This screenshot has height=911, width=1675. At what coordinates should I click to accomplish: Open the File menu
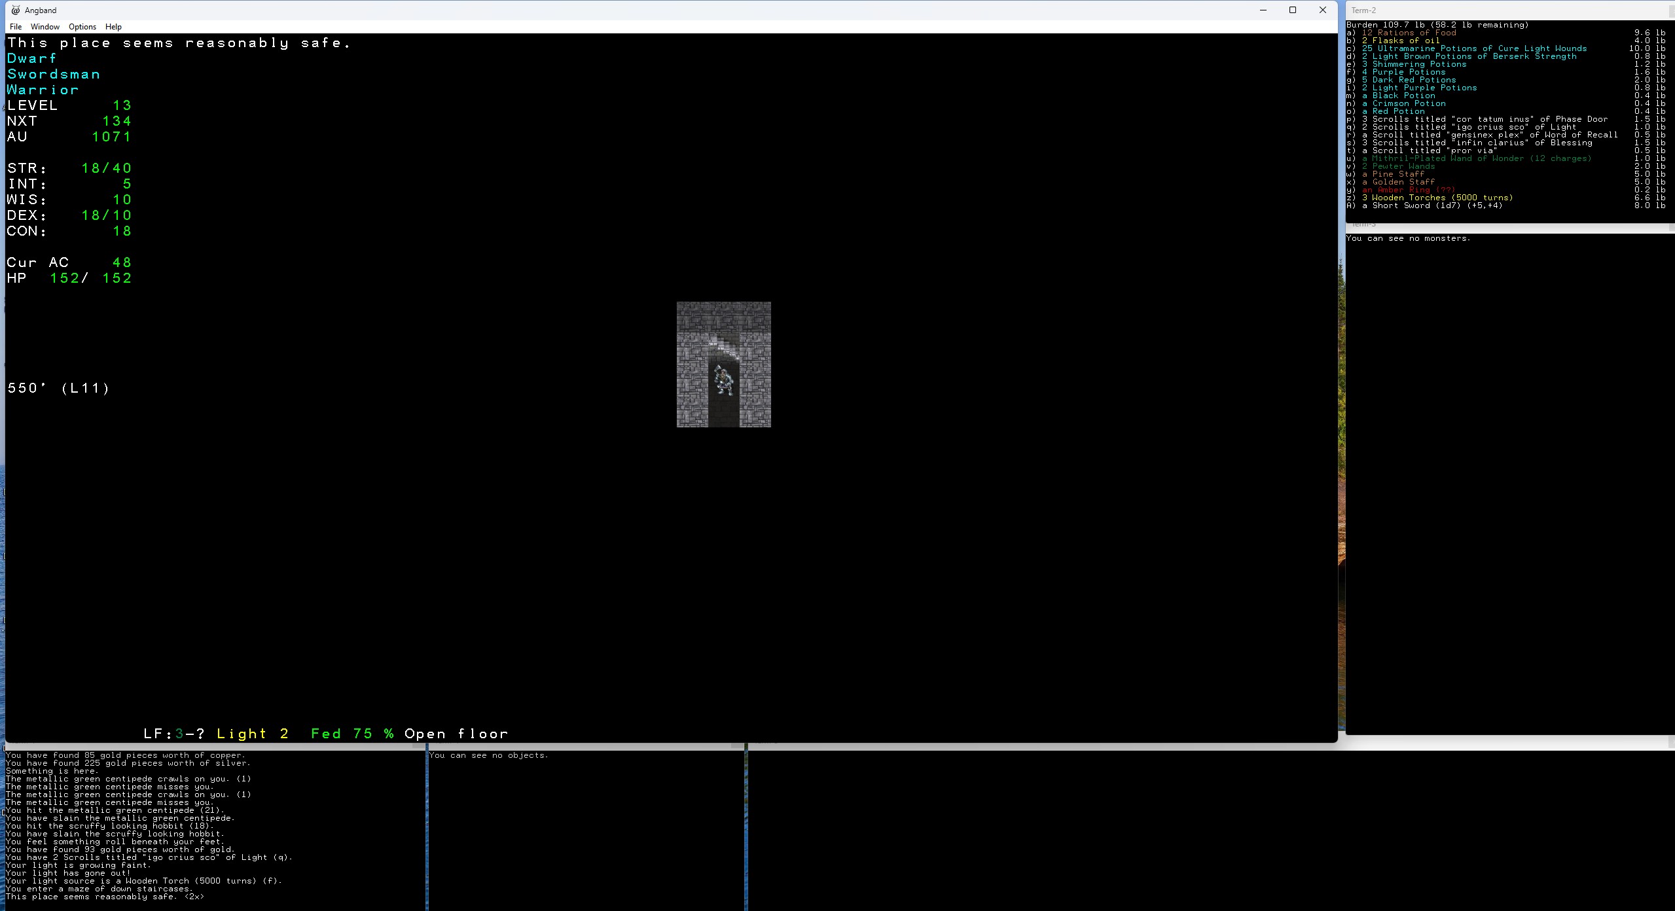[16, 27]
